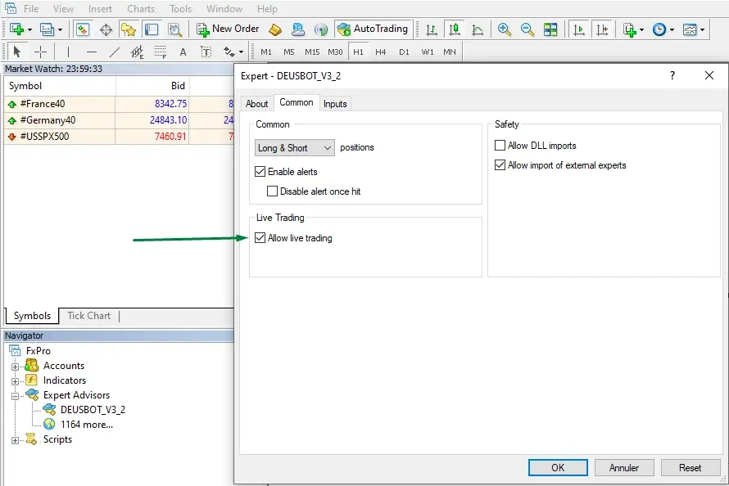Image resolution: width=729 pixels, height=486 pixels.
Task: Click the Periods clock icon
Action: click(659, 29)
